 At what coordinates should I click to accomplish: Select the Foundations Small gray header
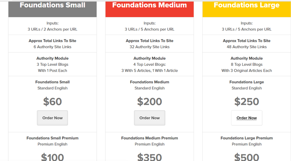coord(53,9)
